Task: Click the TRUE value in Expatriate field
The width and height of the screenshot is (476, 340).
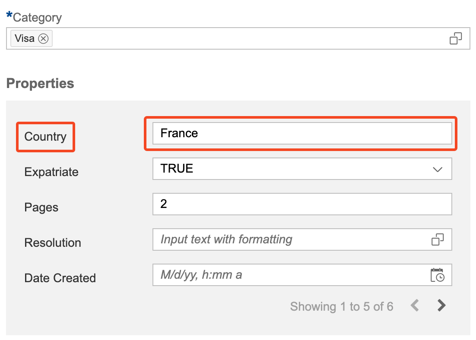Action: pyautogui.click(x=177, y=169)
